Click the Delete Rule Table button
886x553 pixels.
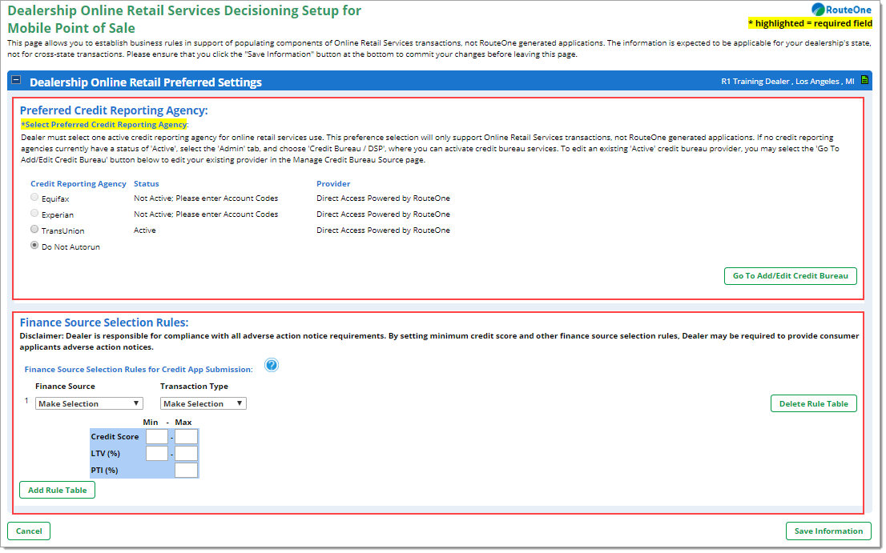tap(814, 404)
